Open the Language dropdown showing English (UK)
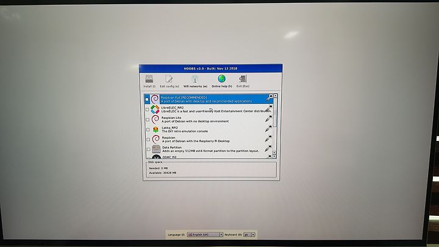The height and width of the screenshot is (247, 439). tap(205, 234)
